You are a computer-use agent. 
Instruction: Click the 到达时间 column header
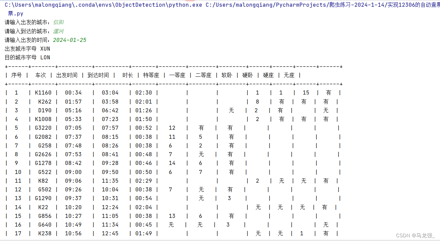(x=98, y=75)
